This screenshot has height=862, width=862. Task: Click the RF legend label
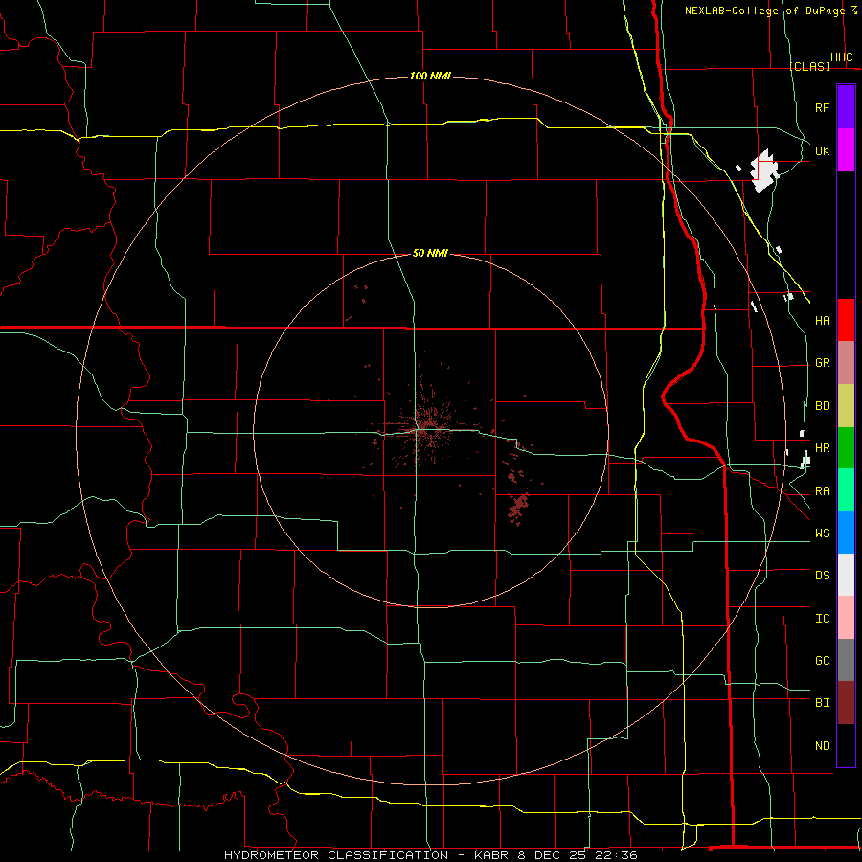tap(822, 107)
